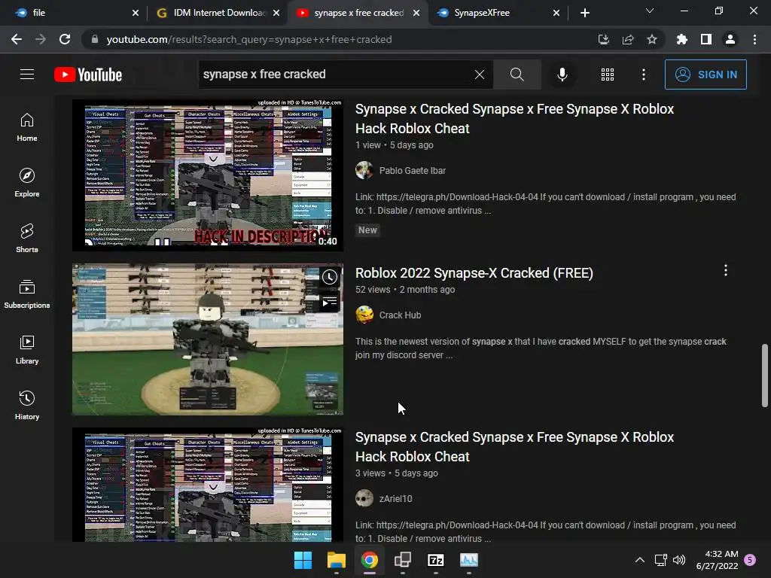Visit Crack Hub channel name
This screenshot has width=771, height=578.
pos(400,315)
